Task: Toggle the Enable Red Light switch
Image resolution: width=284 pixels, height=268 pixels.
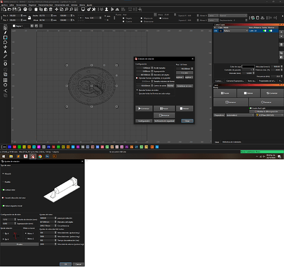Action: pos(251,108)
